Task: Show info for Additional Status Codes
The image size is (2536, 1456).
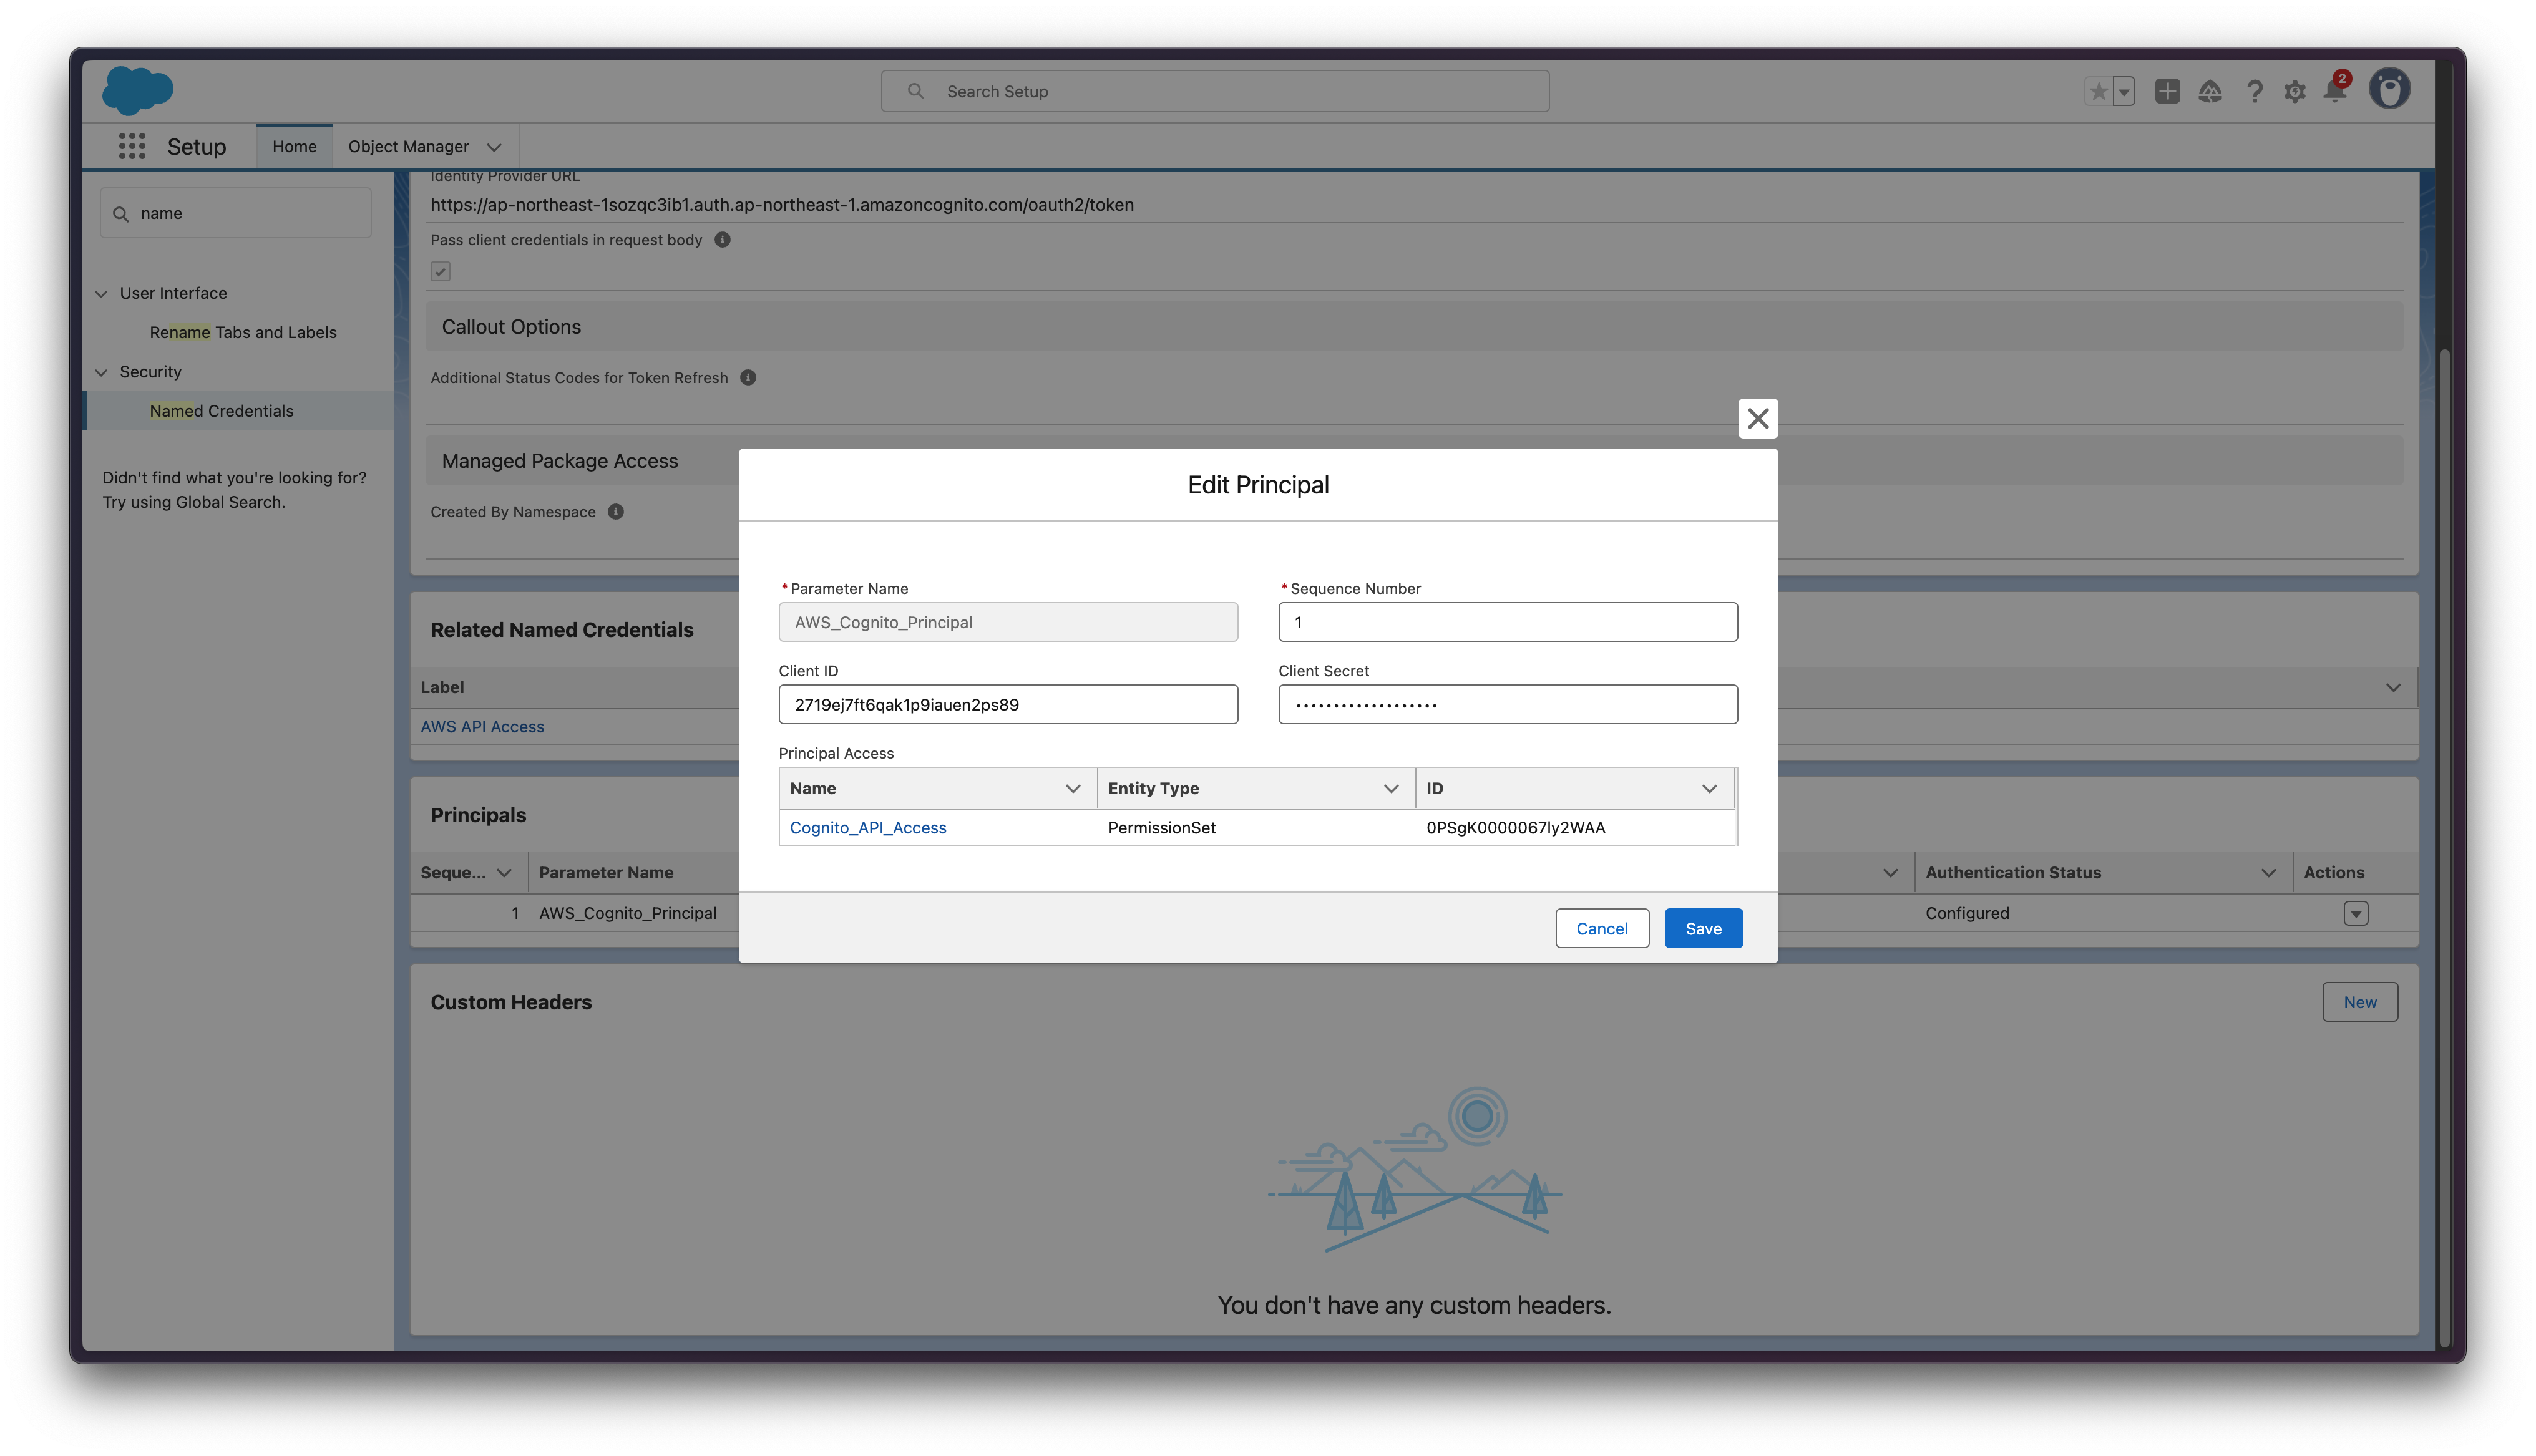Action: (747, 377)
